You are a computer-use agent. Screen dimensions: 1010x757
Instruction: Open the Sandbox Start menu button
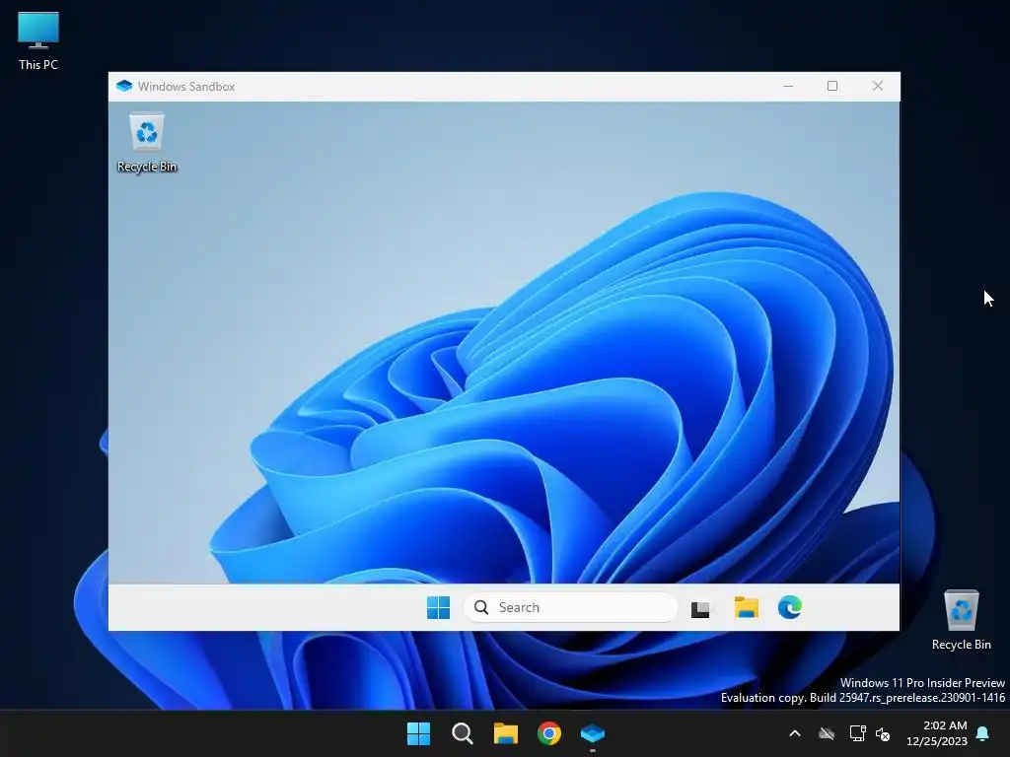(x=439, y=607)
